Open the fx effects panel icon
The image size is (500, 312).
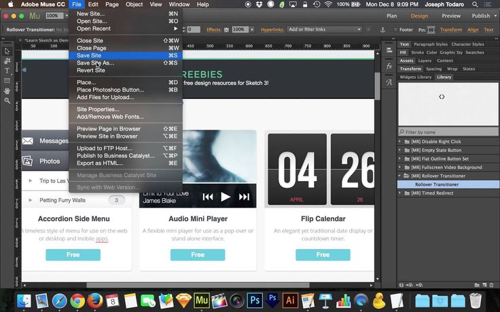tap(389, 66)
